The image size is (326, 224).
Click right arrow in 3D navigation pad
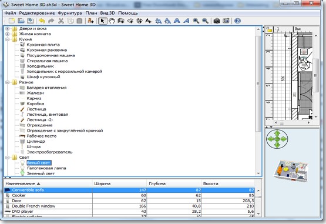[284, 139]
